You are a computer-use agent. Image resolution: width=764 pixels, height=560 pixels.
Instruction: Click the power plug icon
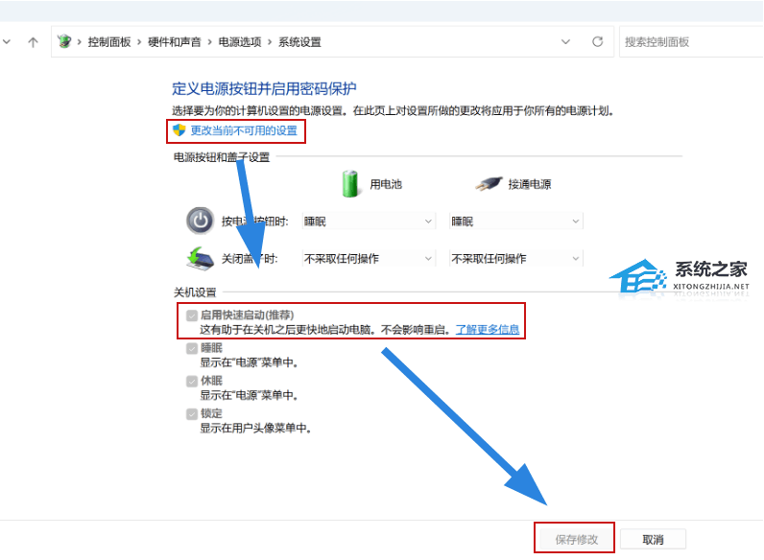point(489,183)
